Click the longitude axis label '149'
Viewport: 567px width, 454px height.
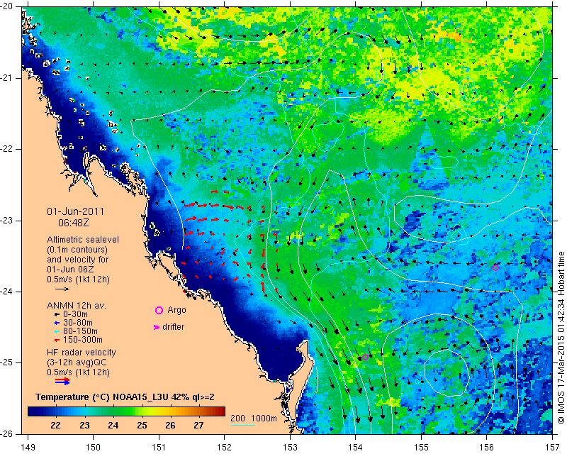click(x=28, y=448)
